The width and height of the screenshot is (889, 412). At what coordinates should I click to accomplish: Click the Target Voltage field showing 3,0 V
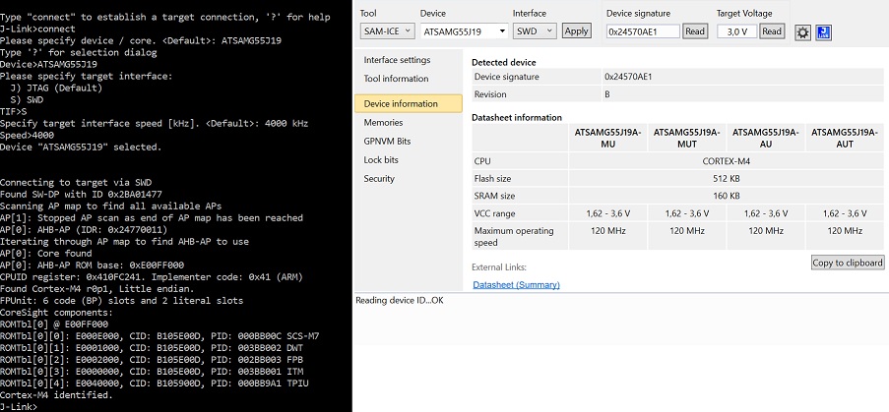point(736,31)
